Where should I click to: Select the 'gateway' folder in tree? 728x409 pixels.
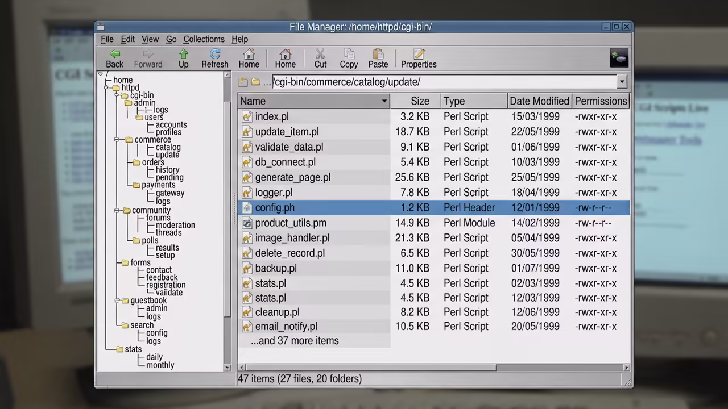point(170,193)
